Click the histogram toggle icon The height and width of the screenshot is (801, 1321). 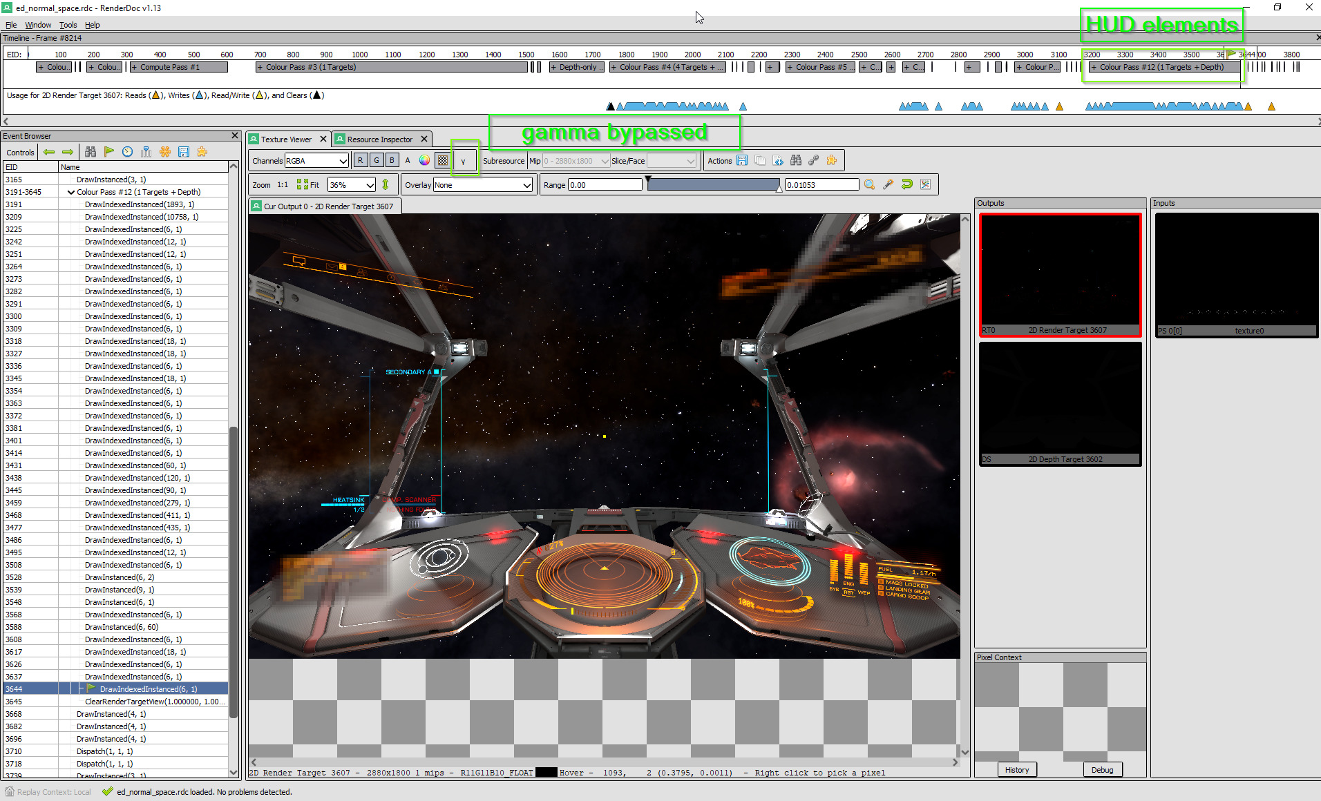926,184
